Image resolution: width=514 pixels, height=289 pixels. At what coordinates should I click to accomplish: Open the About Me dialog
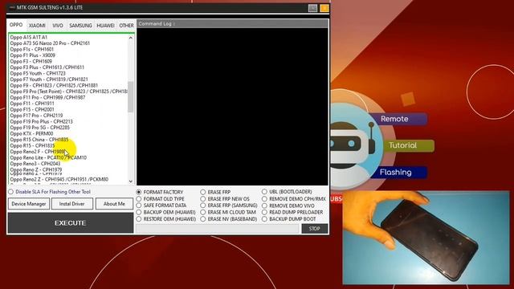pyautogui.click(x=114, y=204)
